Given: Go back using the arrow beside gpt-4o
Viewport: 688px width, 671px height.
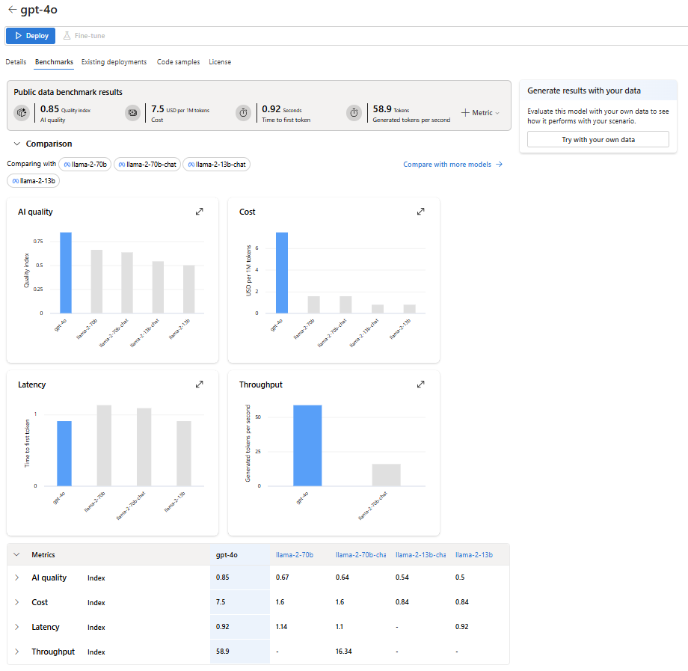Looking at the screenshot, I should click(12, 9).
